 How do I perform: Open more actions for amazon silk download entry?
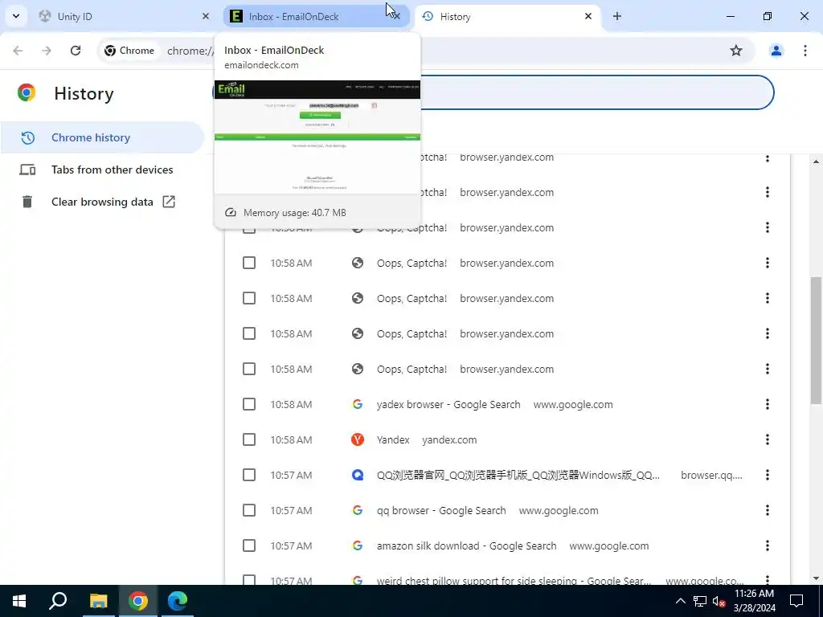tap(768, 545)
